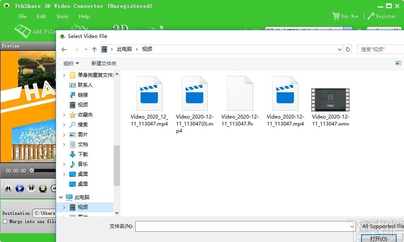404x242 pixels.
Task: Play the preview video
Action: 20,188
